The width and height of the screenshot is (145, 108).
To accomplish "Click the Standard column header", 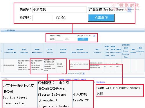I will pos(97,51).
